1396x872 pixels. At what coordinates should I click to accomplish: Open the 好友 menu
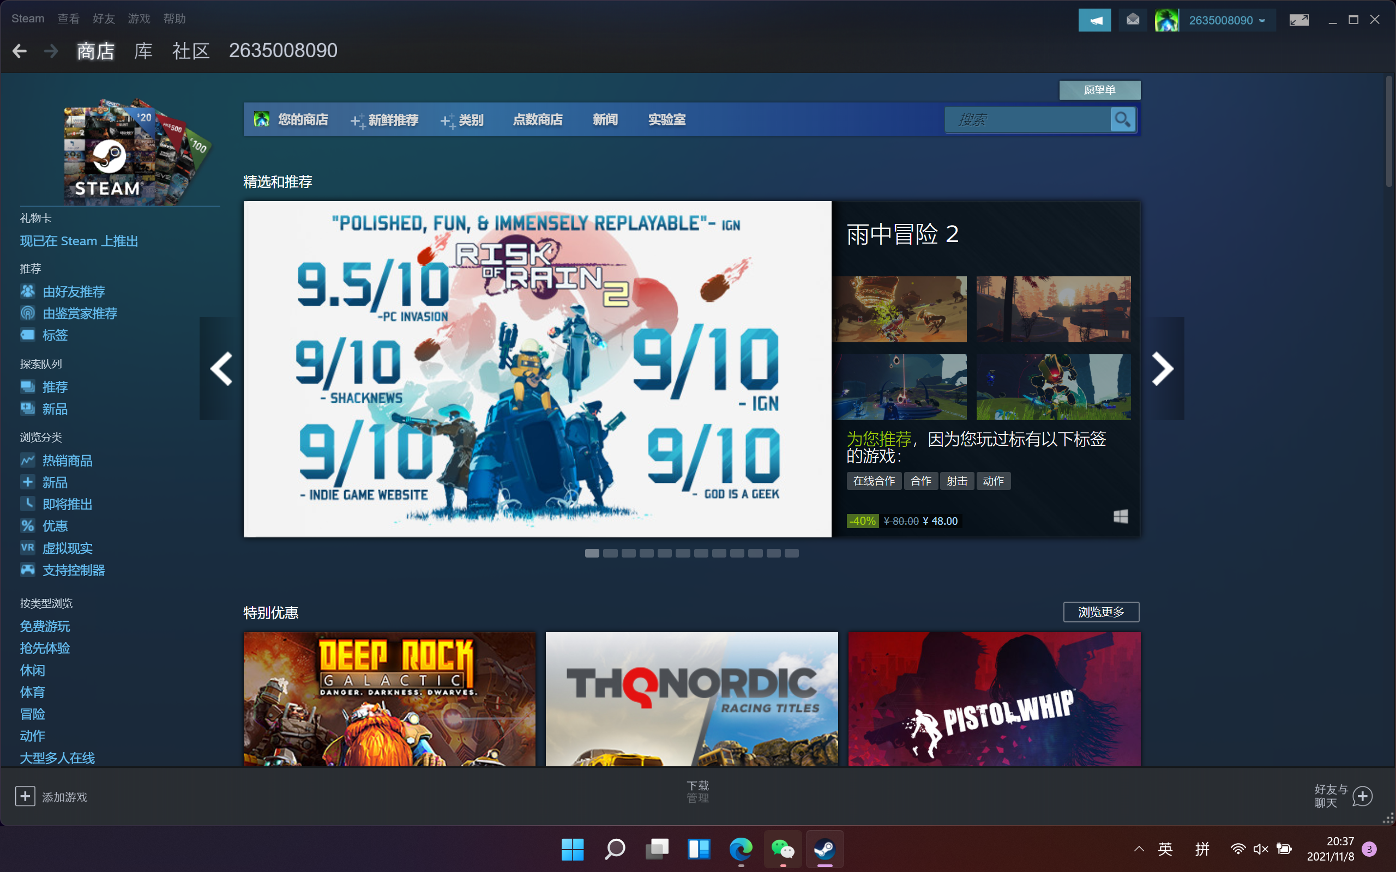(x=104, y=19)
